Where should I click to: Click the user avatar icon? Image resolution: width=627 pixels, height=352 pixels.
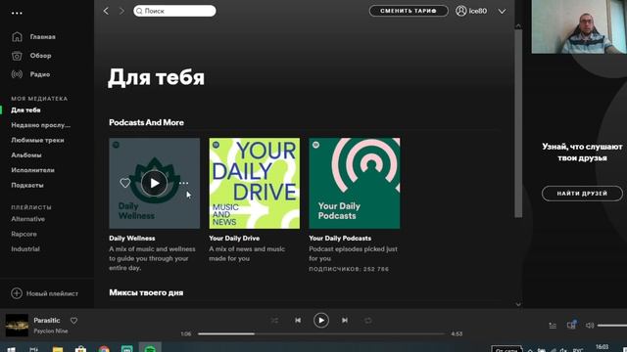(461, 11)
